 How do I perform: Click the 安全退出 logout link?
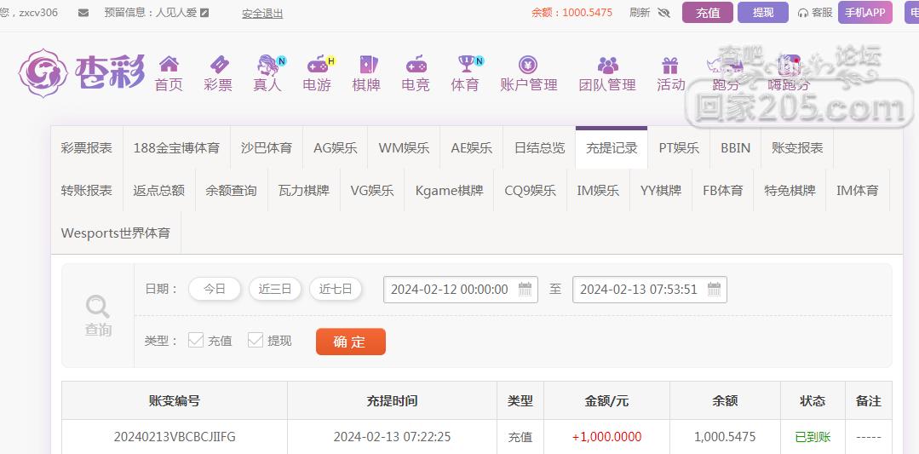click(262, 13)
